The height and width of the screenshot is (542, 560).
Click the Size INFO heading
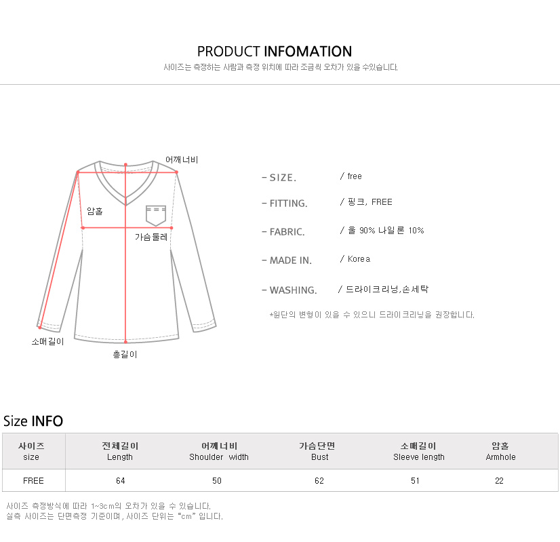click(33, 421)
